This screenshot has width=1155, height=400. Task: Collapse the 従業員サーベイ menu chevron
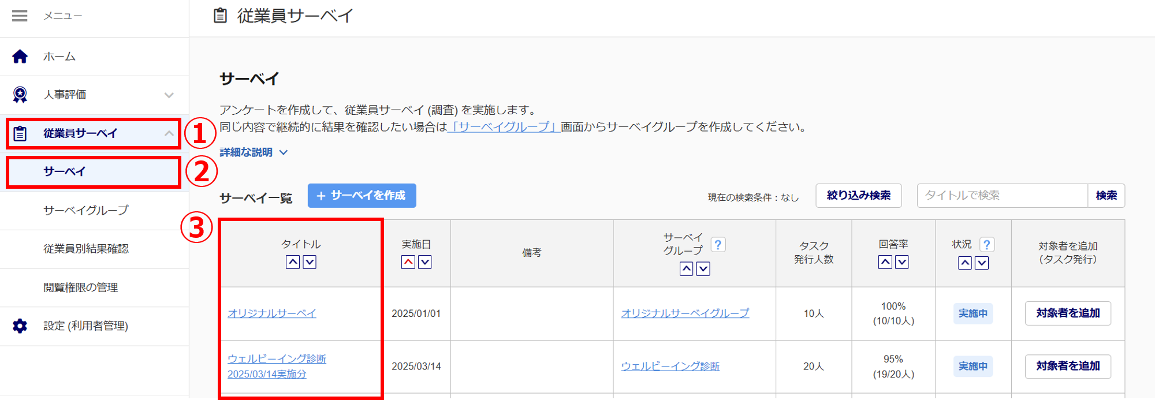point(169,133)
